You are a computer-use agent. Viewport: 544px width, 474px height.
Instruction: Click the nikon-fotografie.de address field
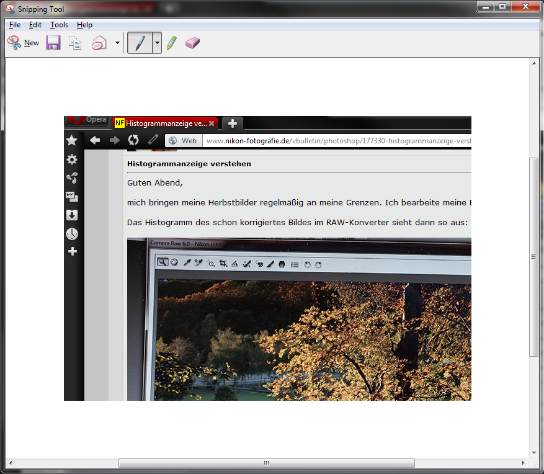pyautogui.click(x=337, y=141)
